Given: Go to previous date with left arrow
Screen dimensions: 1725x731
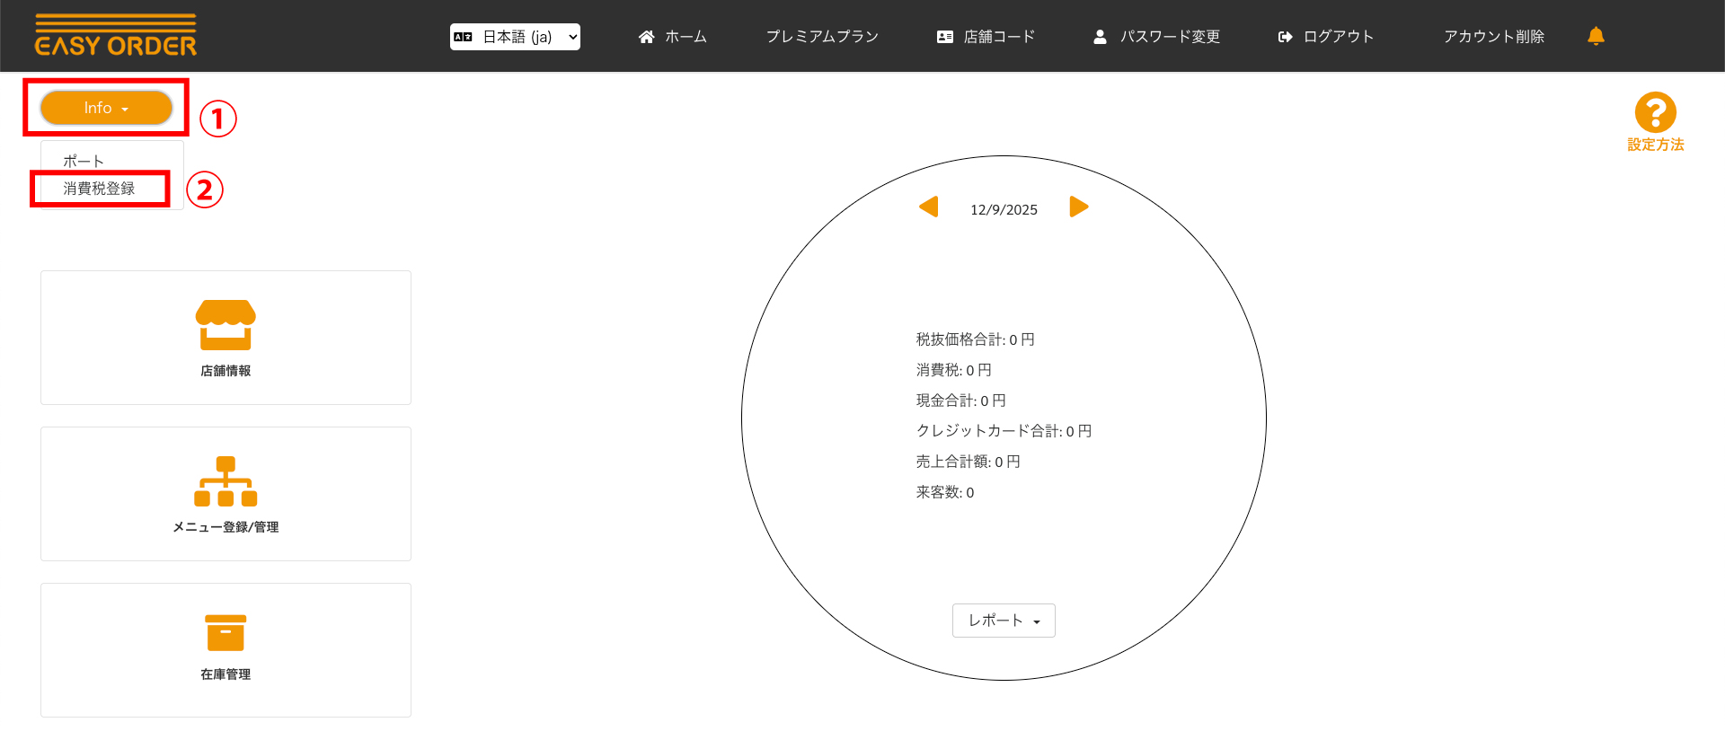Looking at the screenshot, I should tap(929, 207).
